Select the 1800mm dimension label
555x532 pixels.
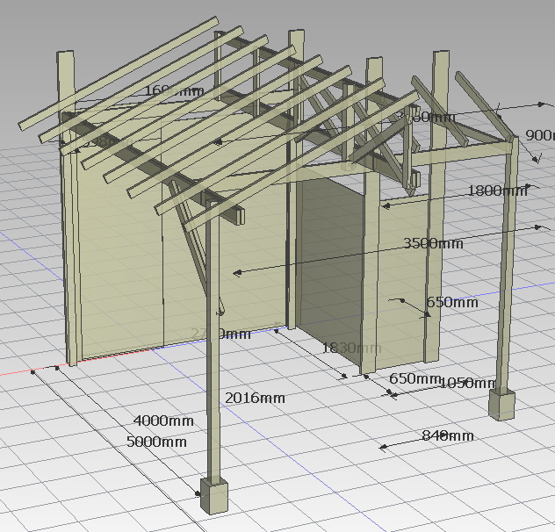[498, 191]
